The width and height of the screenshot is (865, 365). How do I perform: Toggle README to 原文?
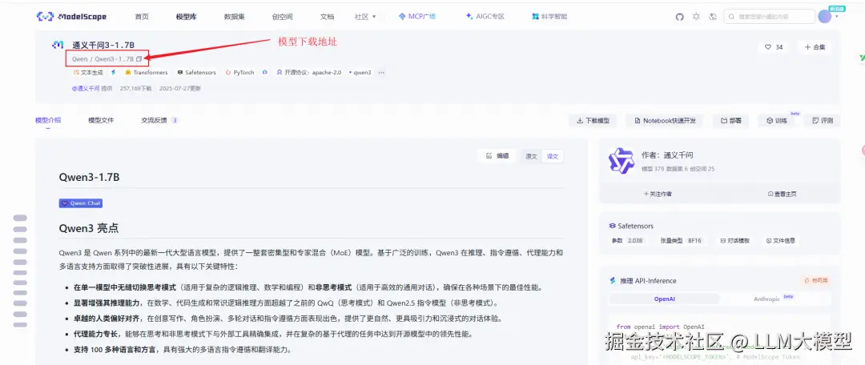531,157
